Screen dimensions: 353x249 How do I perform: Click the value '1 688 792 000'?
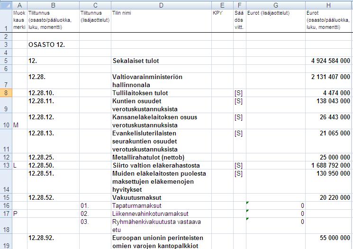330,165
